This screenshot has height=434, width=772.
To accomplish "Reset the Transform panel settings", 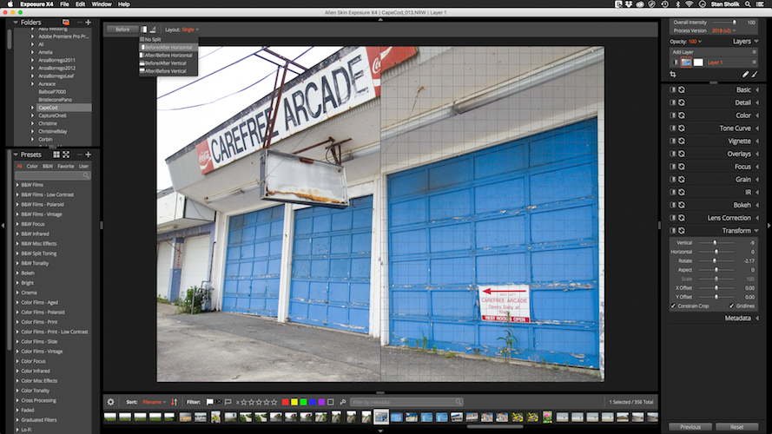I will (x=682, y=230).
